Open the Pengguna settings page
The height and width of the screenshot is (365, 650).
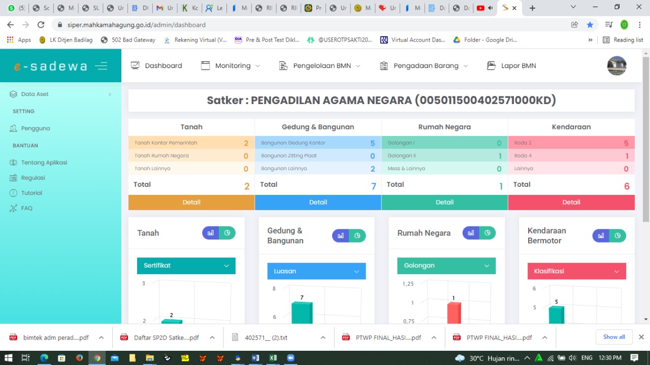(x=35, y=128)
